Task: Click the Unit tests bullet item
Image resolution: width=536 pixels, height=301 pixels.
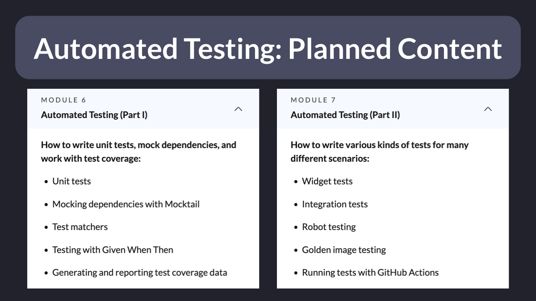Action: (x=71, y=181)
